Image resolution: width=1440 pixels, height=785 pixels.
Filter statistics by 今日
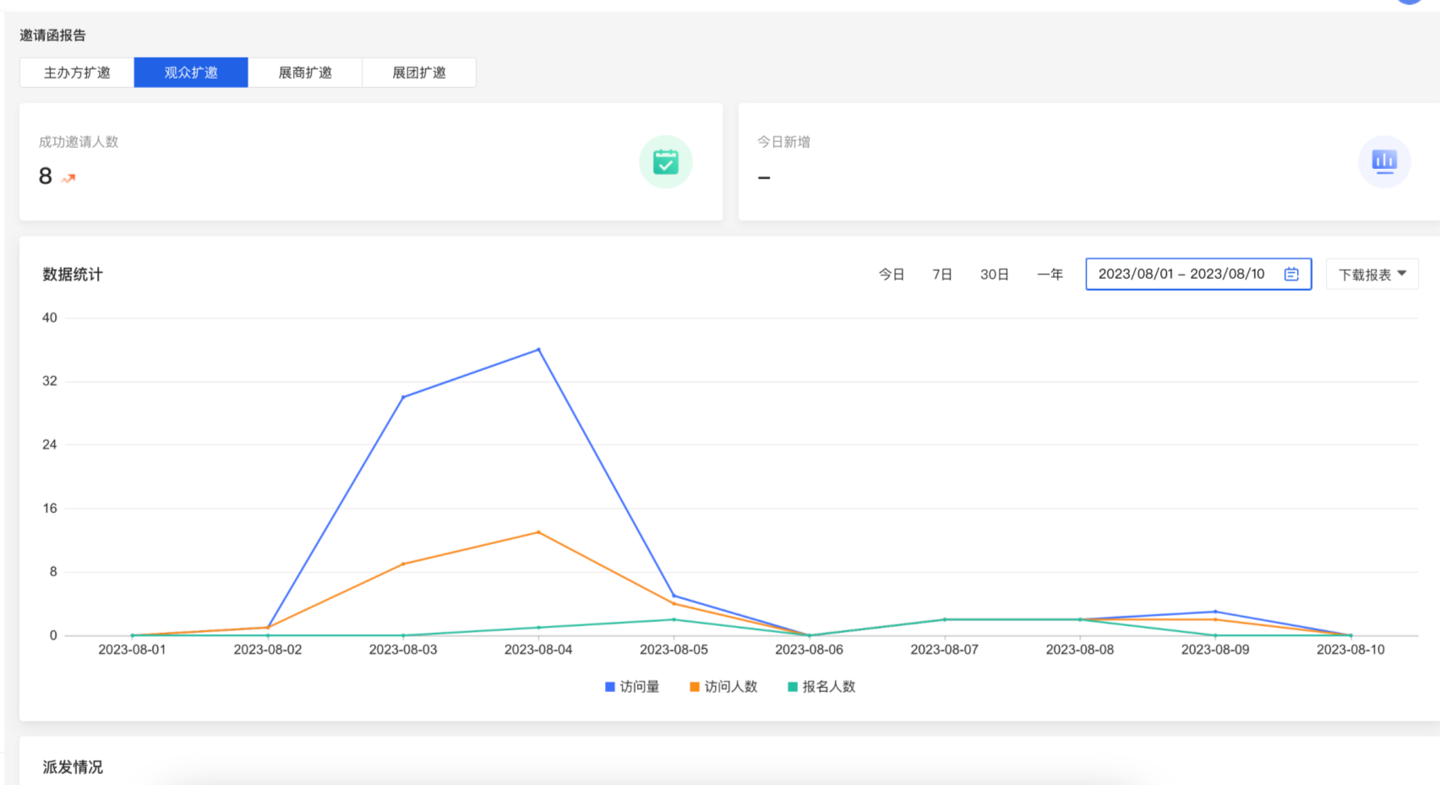pos(892,275)
